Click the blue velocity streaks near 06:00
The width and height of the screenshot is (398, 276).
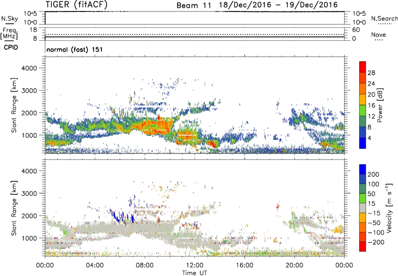click(122, 216)
